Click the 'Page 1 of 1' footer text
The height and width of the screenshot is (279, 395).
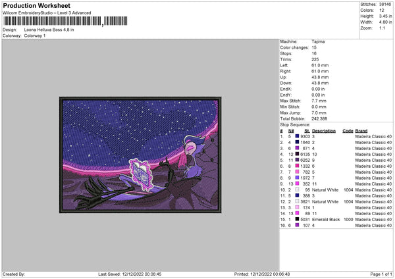coord(381,274)
